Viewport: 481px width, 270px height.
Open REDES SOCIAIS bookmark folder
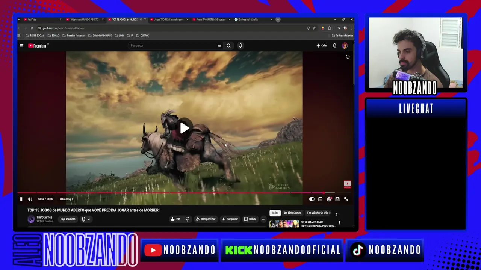click(x=35, y=36)
